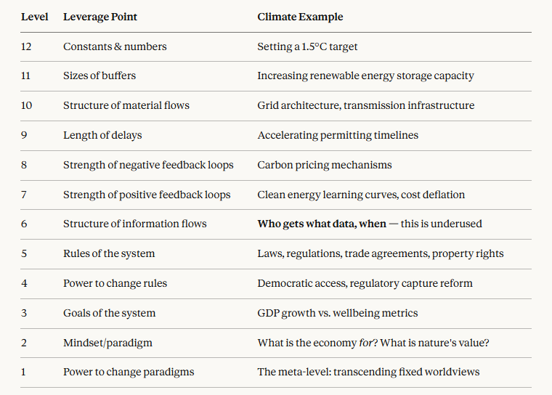Click the "Level" column header
Screen dimensions: 552x395
click(x=34, y=17)
